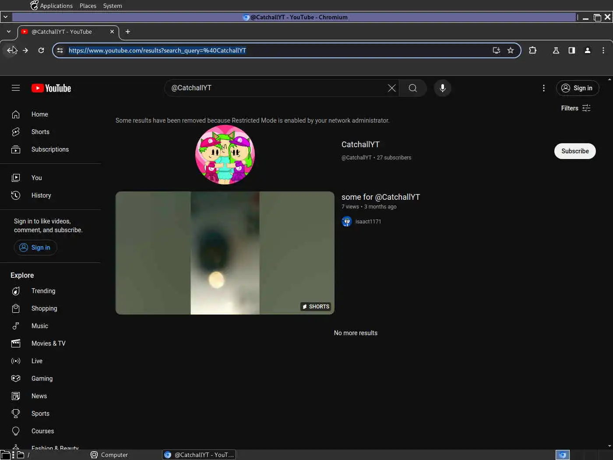Open Shorts from the sidebar icon
This screenshot has width=613, height=460.
(x=16, y=132)
